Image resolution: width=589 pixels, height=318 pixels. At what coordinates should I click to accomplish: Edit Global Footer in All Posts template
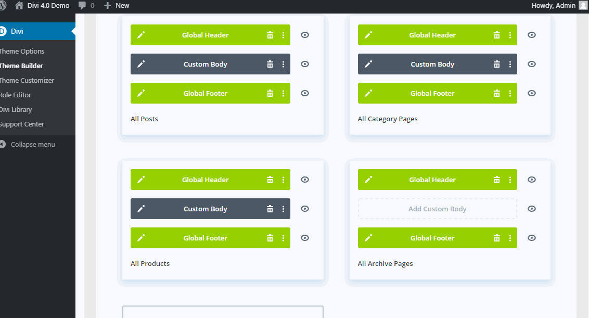(141, 93)
